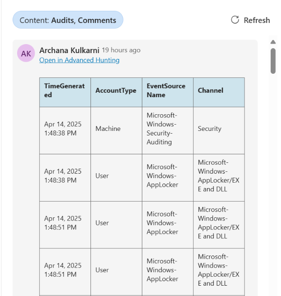Select the last visible AppLocker/EXE and DLL cell

(218, 270)
